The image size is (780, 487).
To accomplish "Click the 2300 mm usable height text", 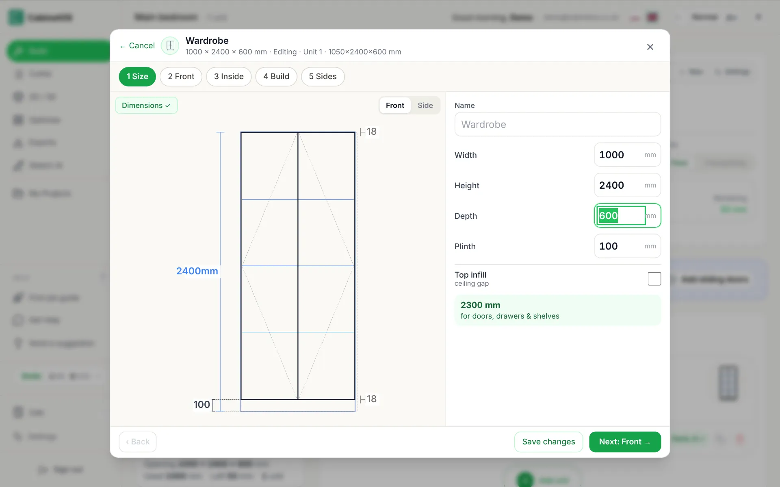I will pos(480,305).
